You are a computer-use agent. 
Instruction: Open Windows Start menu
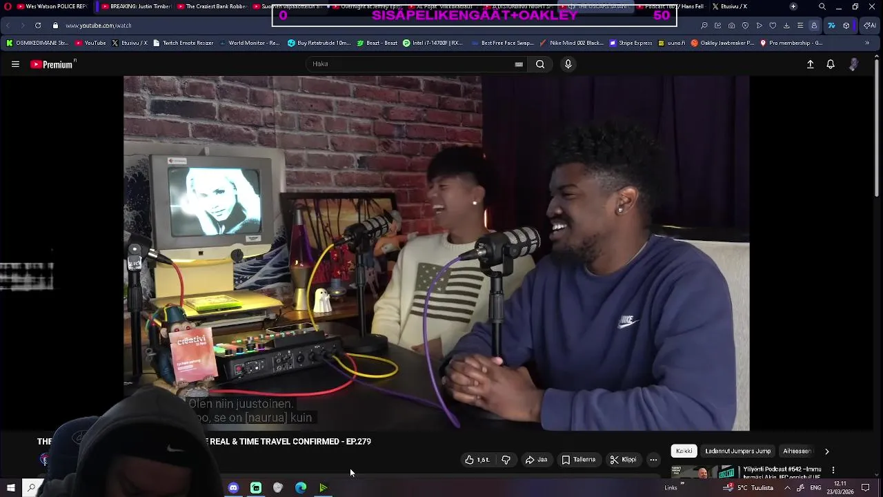(10, 488)
